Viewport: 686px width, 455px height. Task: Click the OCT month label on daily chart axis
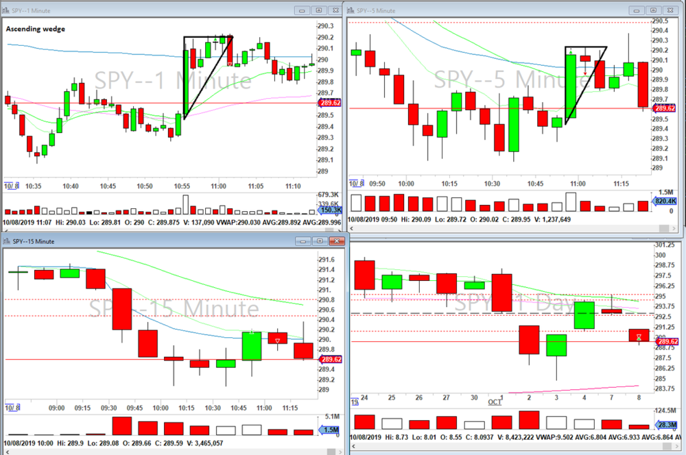(x=495, y=402)
